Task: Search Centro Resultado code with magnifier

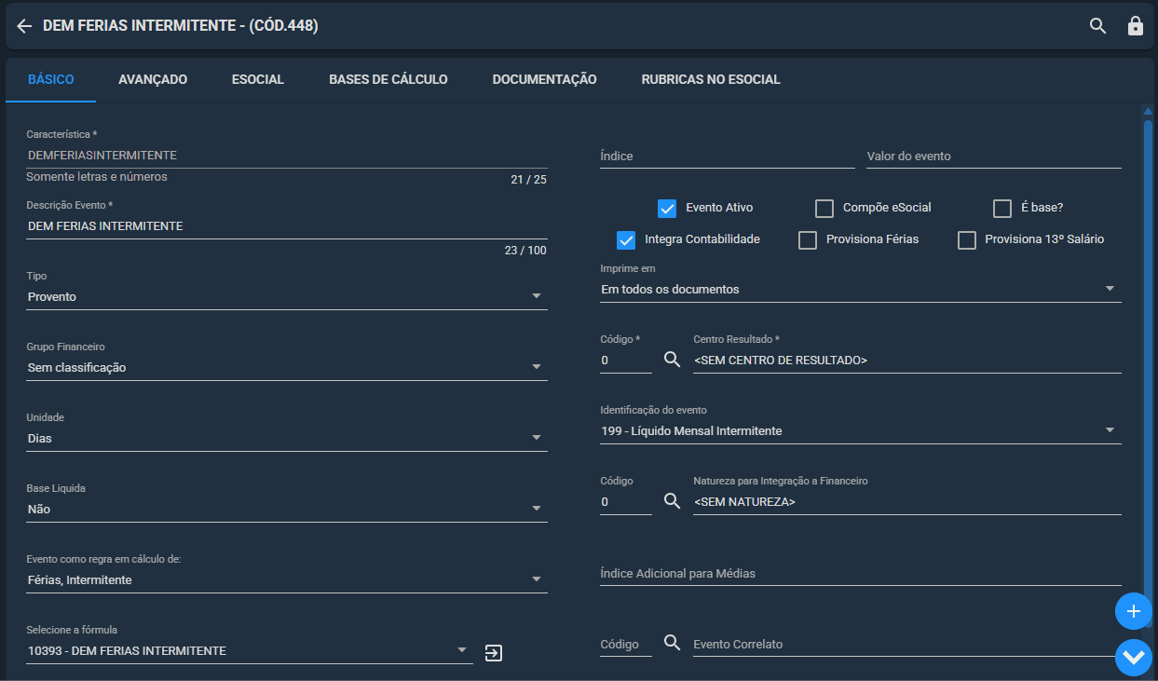Action: [x=672, y=360]
